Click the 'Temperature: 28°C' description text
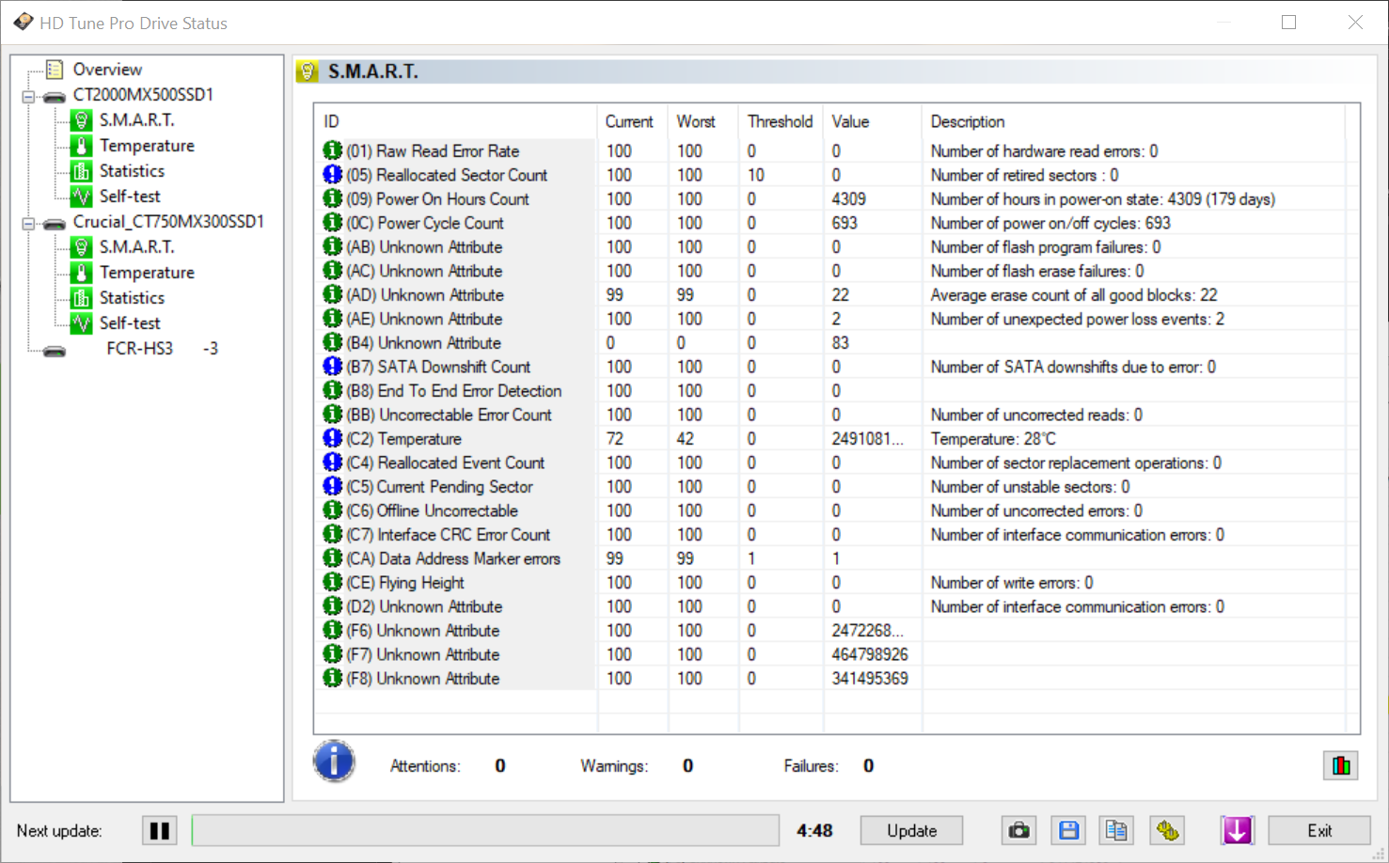Screen dimensions: 1389x863 (993, 439)
